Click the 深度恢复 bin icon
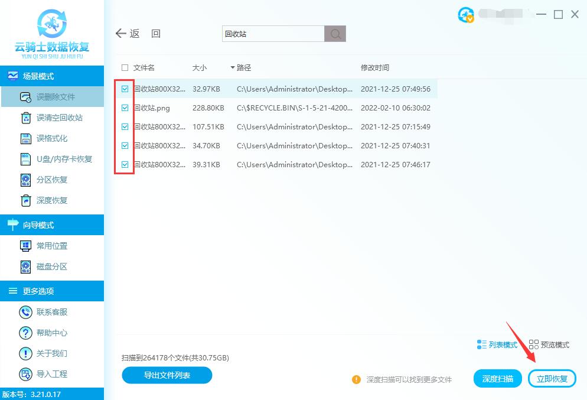 (25, 200)
